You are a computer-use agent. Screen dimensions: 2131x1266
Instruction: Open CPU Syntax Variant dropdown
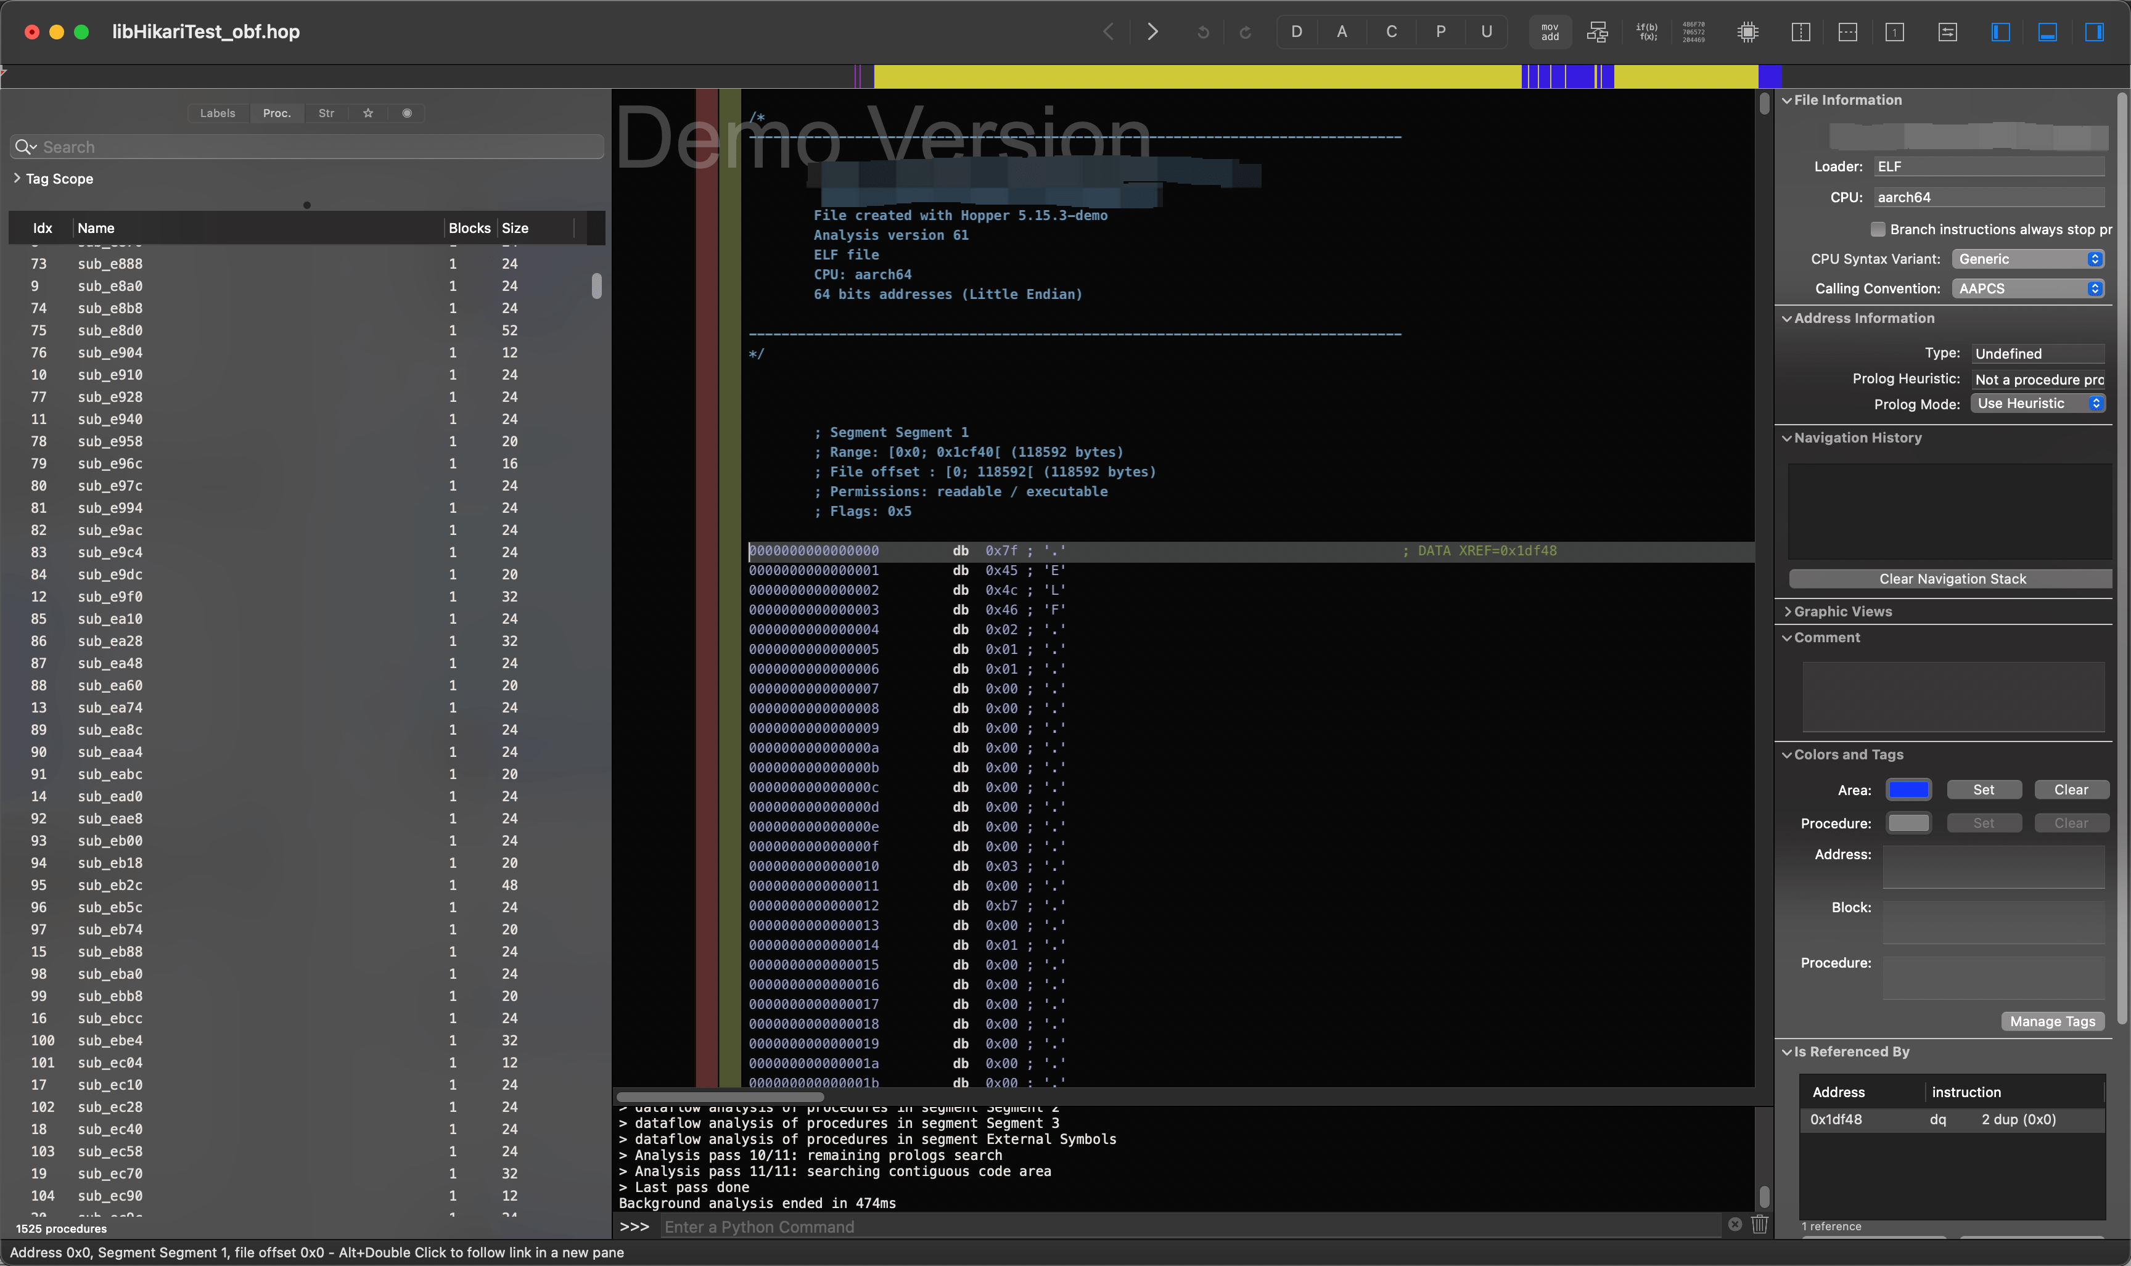pos(2028,259)
